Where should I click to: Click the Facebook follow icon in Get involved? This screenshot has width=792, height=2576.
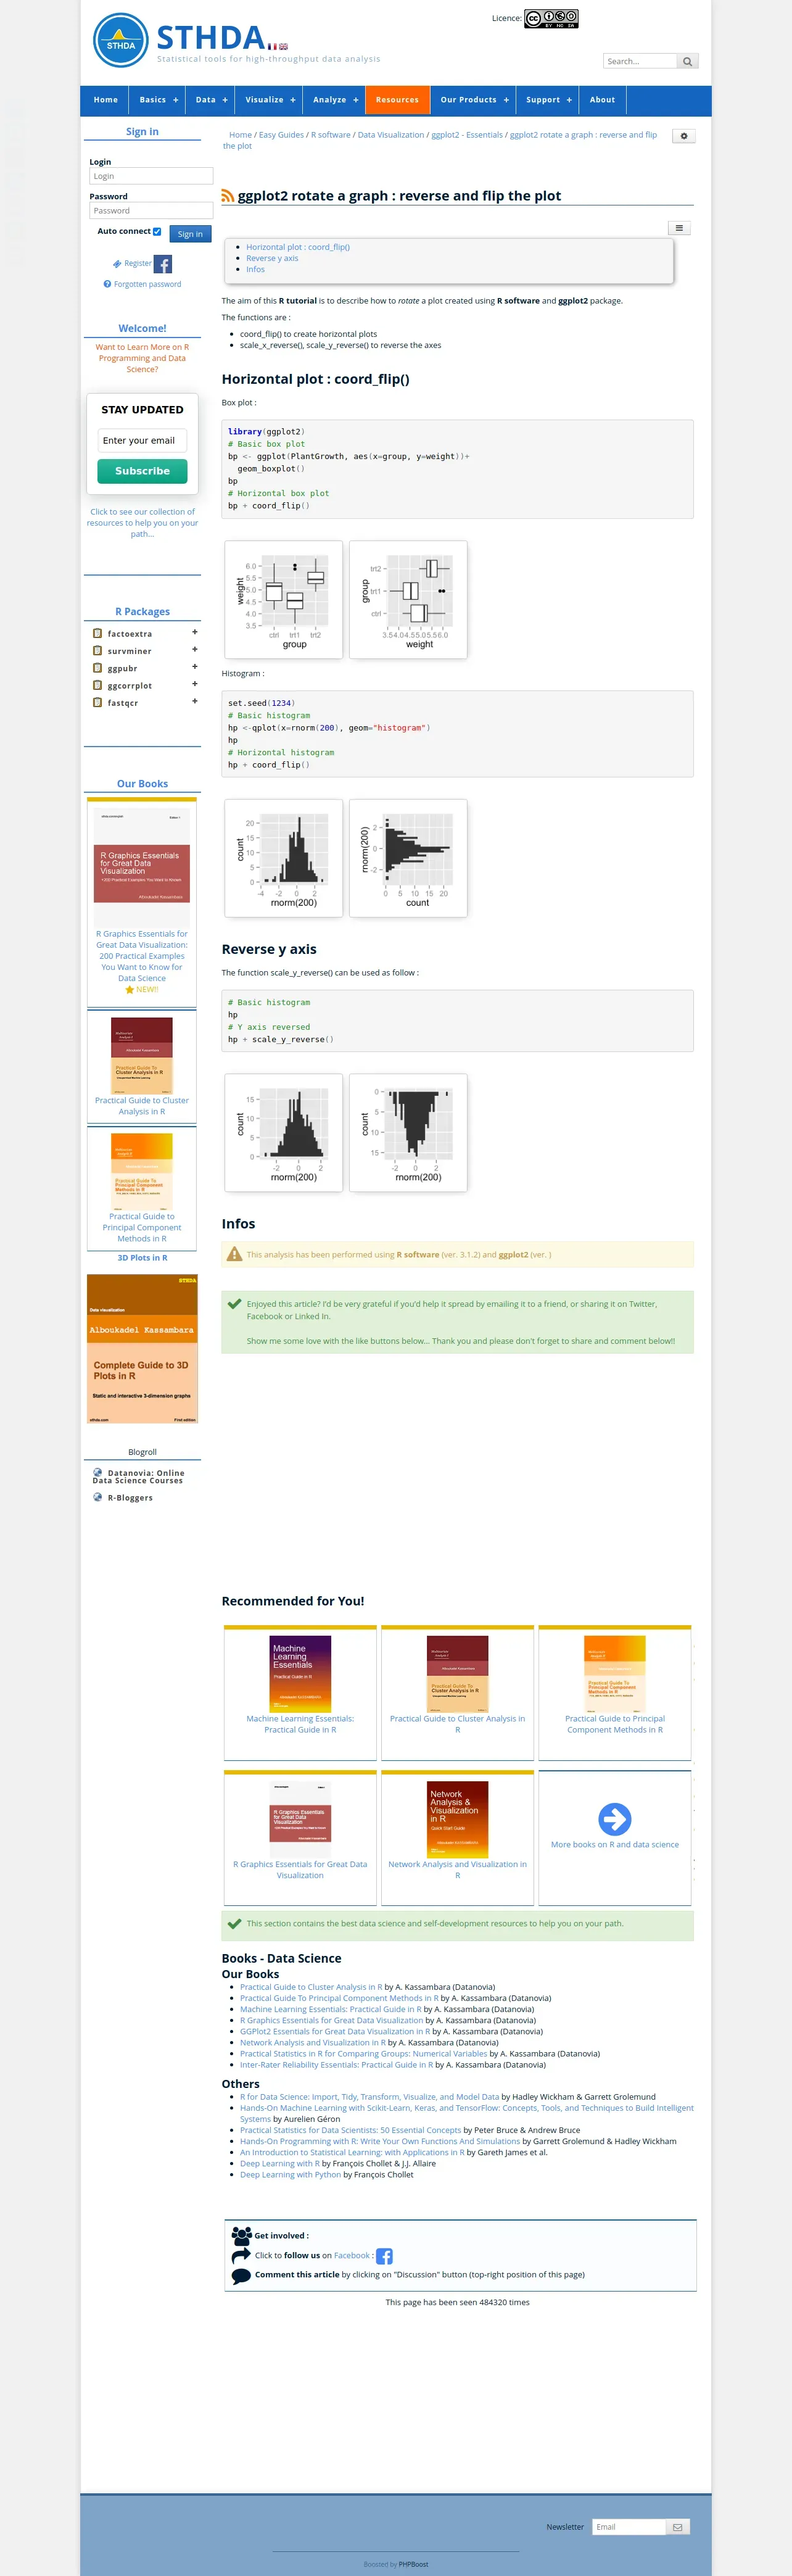coord(384,2256)
